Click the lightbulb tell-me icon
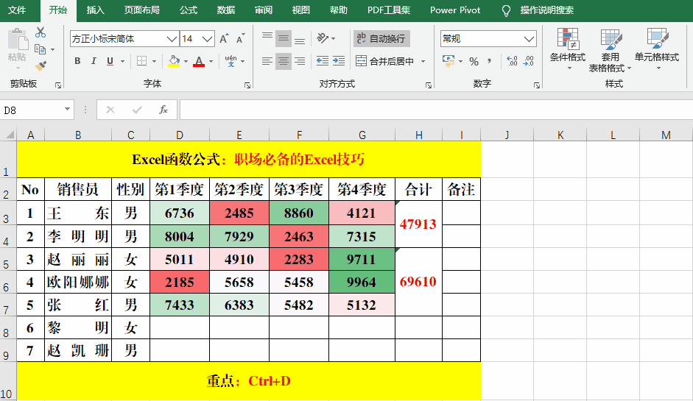693x401 pixels. (507, 10)
